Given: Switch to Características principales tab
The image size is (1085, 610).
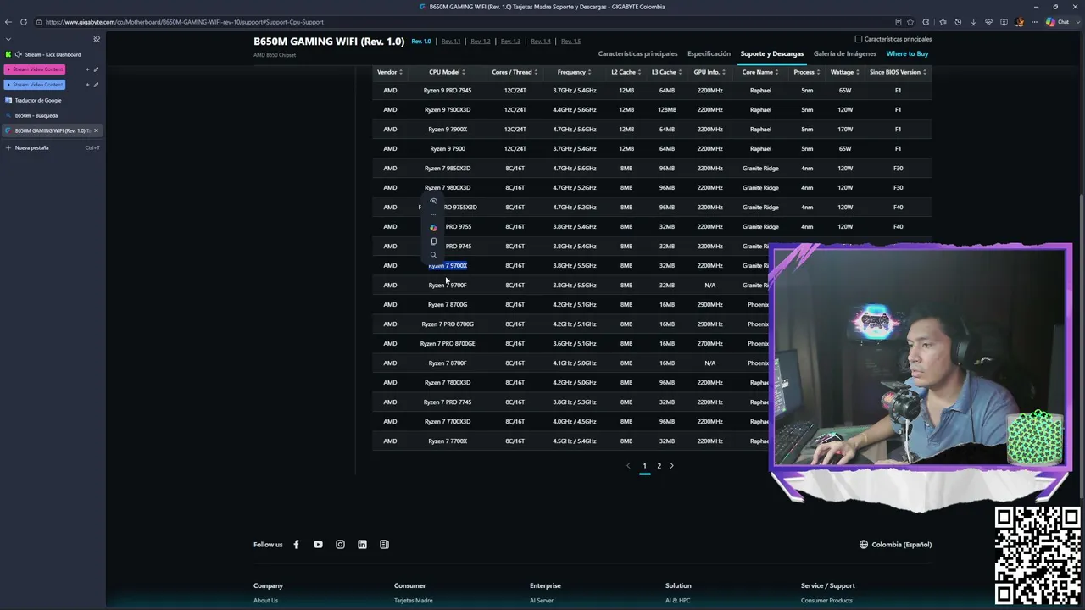Looking at the screenshot, I should (637, 53).
